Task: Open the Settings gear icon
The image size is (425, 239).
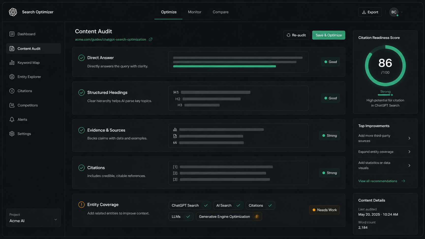Action: pos(12,134)
